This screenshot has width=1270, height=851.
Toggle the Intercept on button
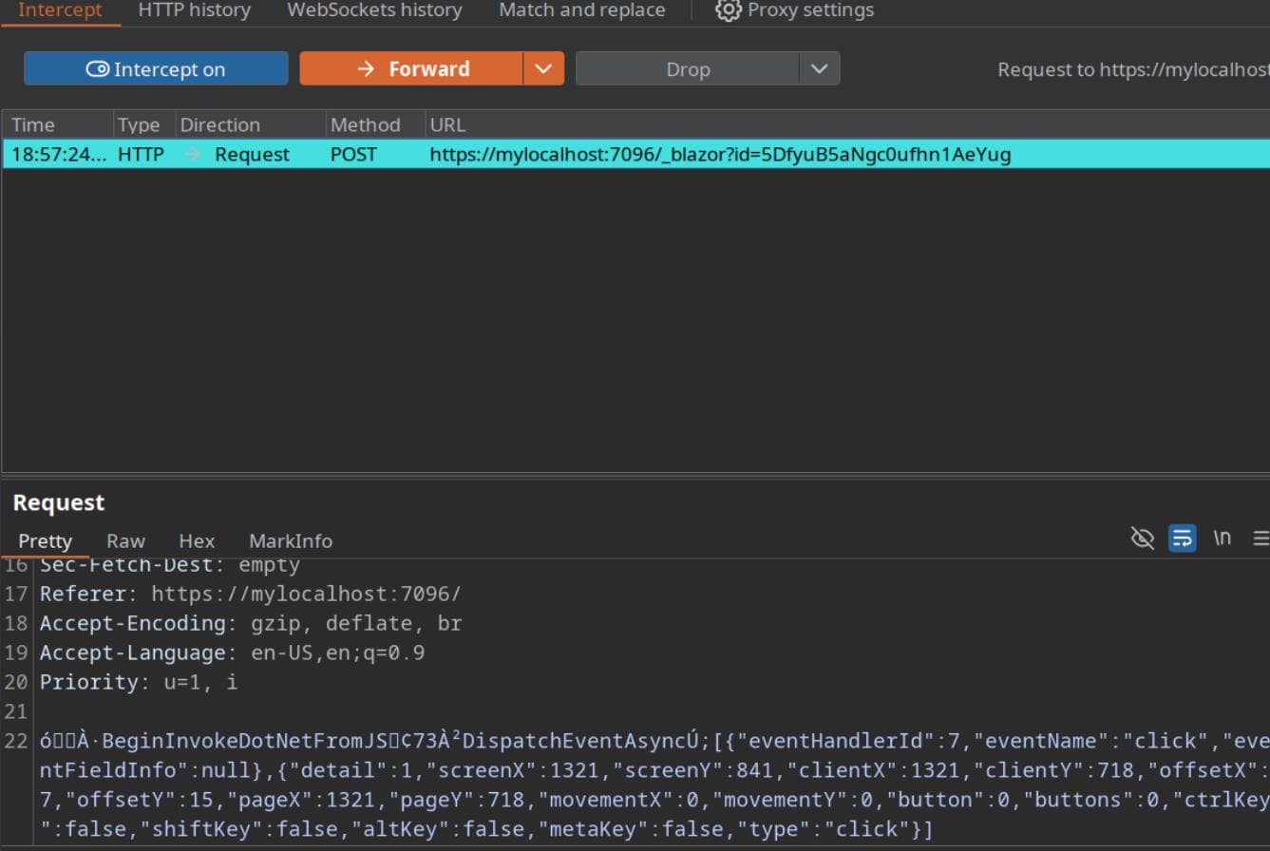point(156,68)
